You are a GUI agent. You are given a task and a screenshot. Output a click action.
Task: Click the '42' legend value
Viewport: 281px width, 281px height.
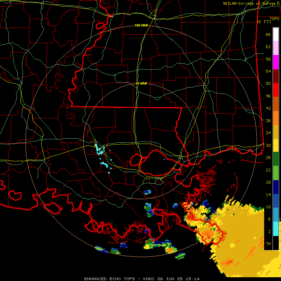tap(268, 108)
